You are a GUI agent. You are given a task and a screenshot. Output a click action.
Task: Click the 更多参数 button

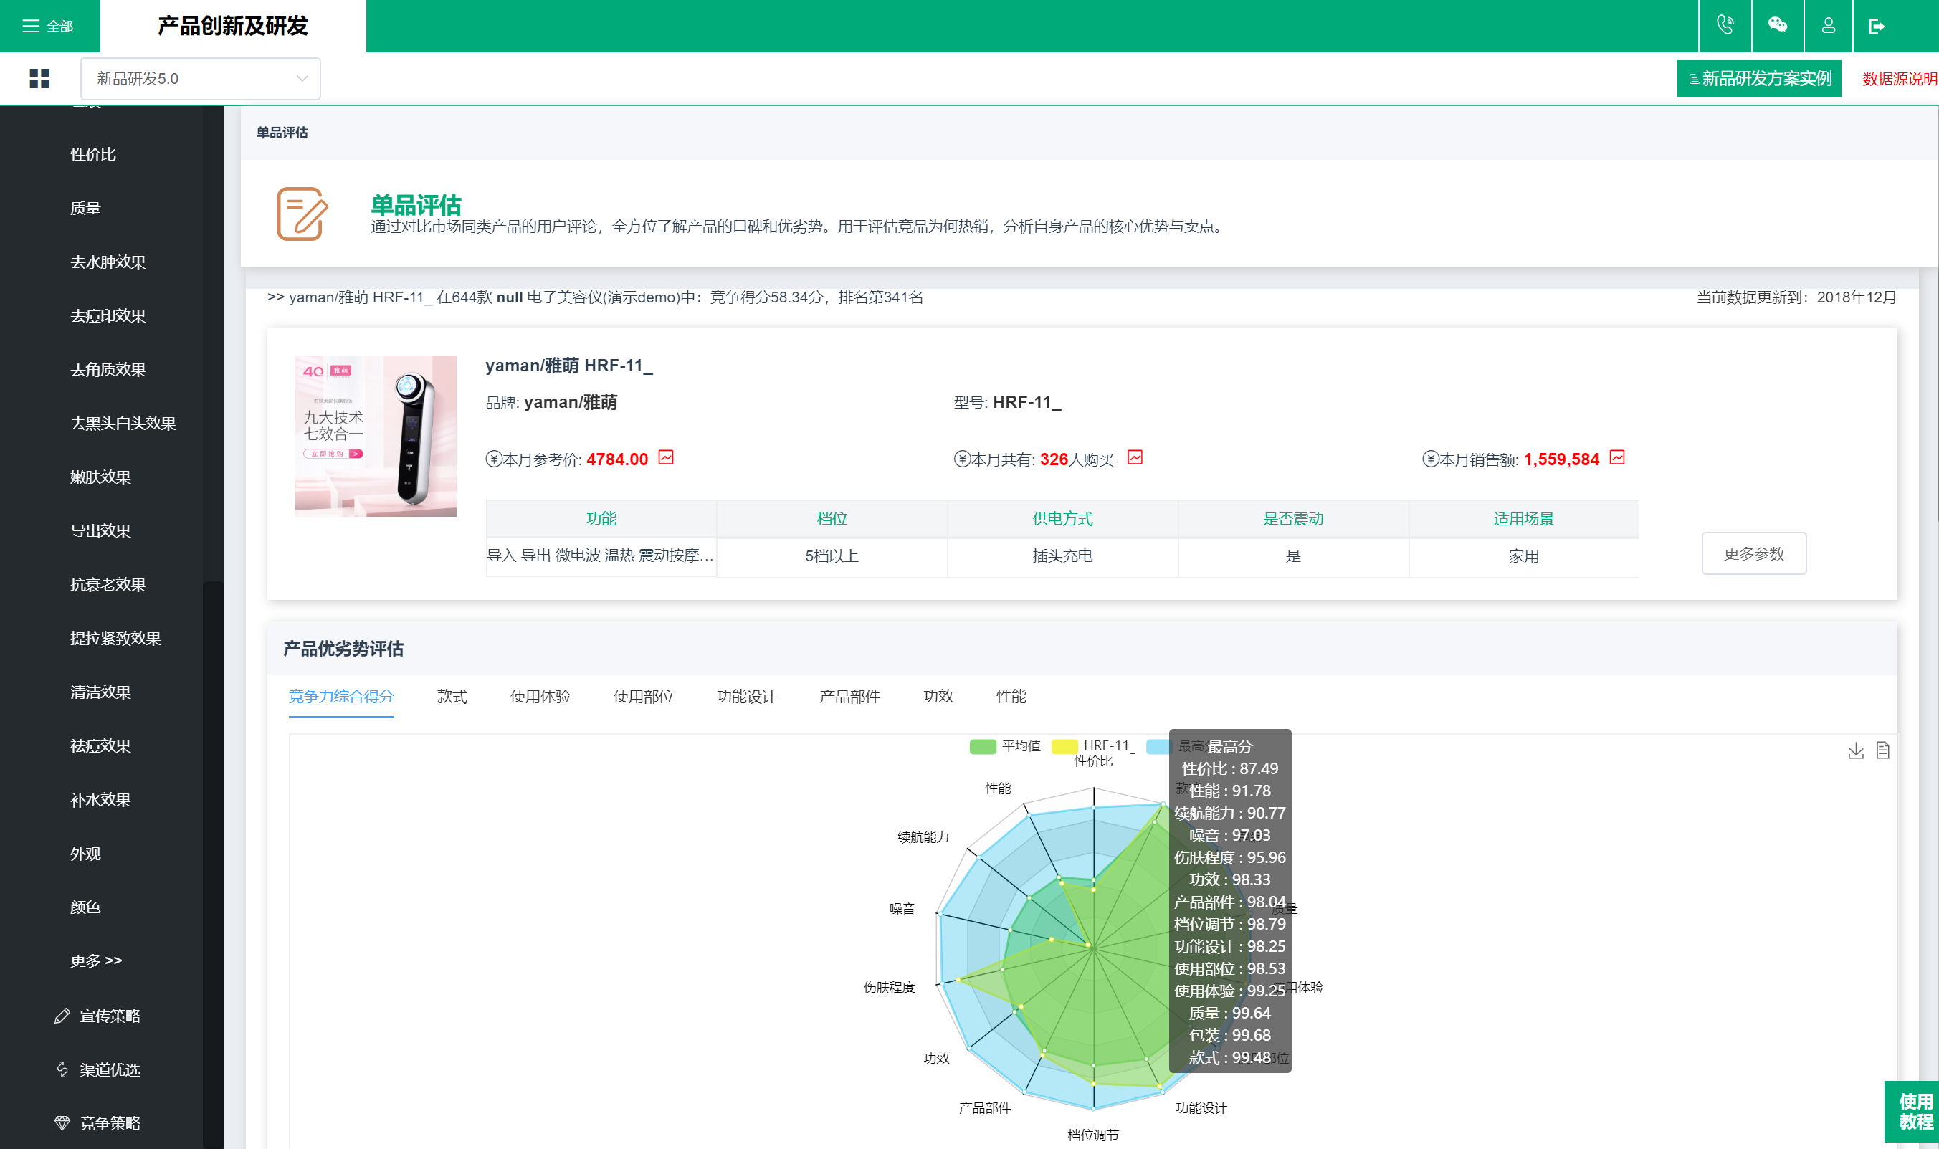pyautogui.click(x=1754, y=553)
